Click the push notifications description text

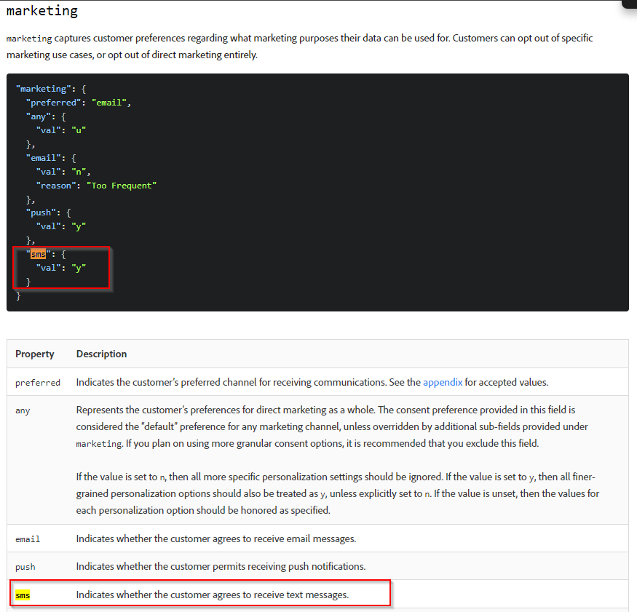(221, 567)
